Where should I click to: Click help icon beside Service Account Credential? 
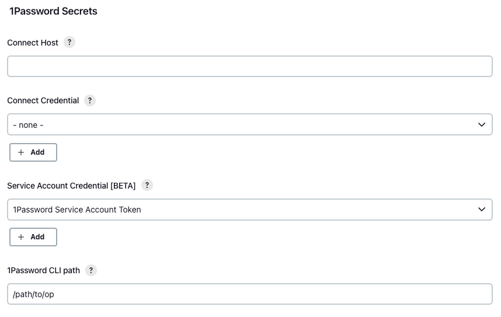click(147, 186)
